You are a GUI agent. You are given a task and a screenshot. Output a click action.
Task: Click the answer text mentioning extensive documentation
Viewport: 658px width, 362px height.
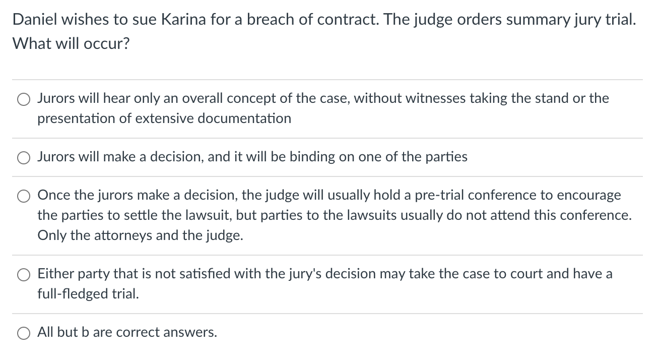(164, 118)
